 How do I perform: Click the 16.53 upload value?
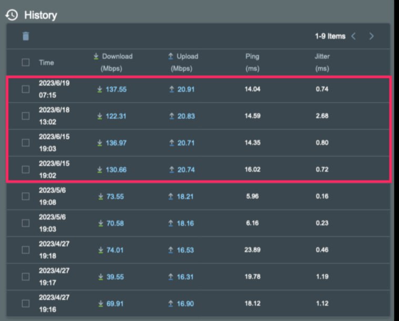tap(185, 250)
